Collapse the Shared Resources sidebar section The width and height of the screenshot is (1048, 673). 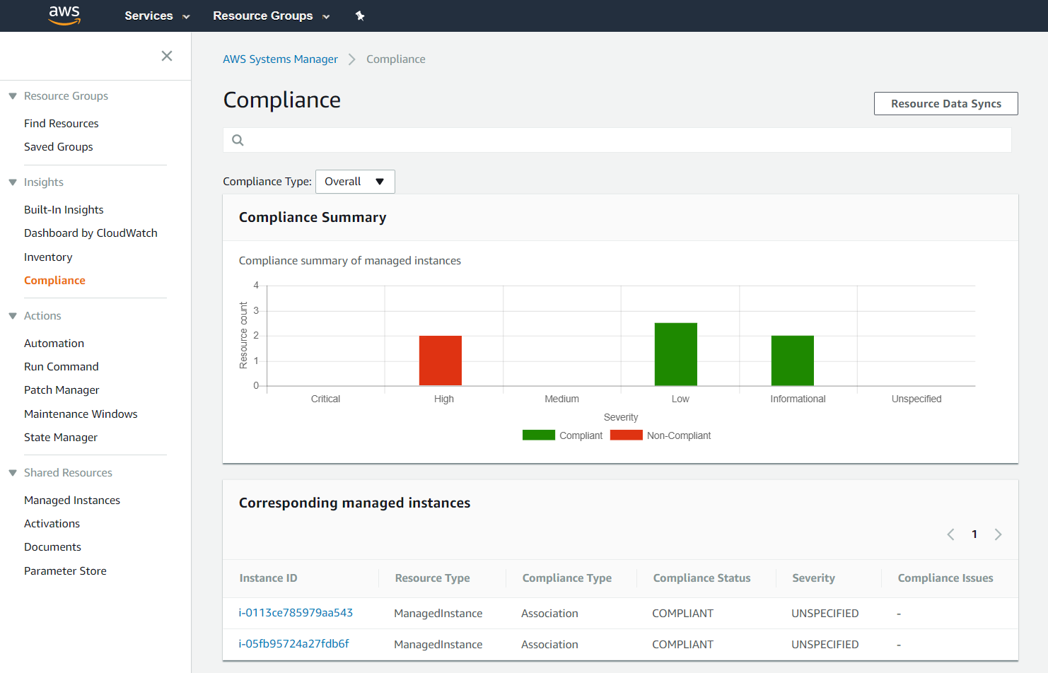pos(13,473)
